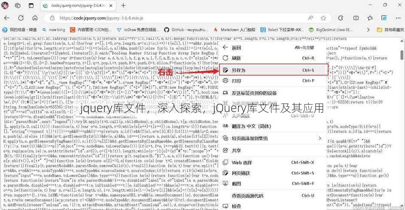
Task: Choose 打印 in the context menu
Action: [273, 81]
